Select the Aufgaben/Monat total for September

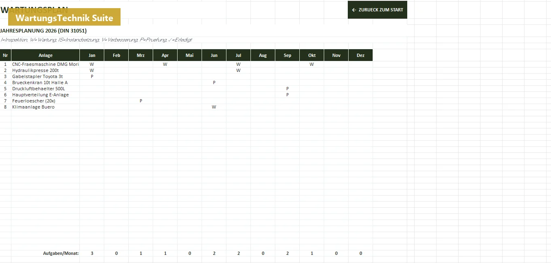[288, 253]
